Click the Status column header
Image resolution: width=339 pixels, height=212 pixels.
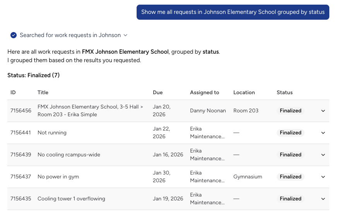[284, 93]
